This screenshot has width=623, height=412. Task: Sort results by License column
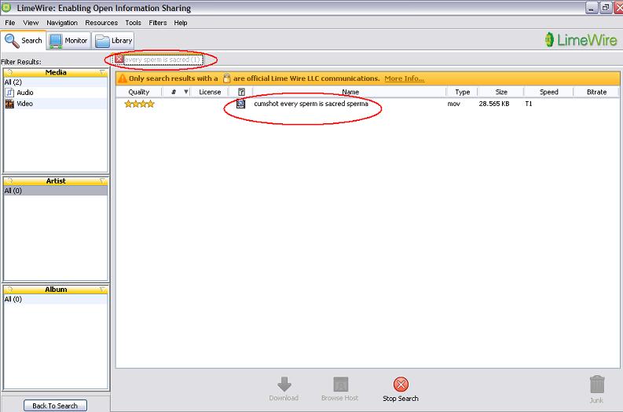(x=210, y=92)
